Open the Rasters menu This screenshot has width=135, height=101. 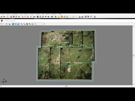coord(38,14)
